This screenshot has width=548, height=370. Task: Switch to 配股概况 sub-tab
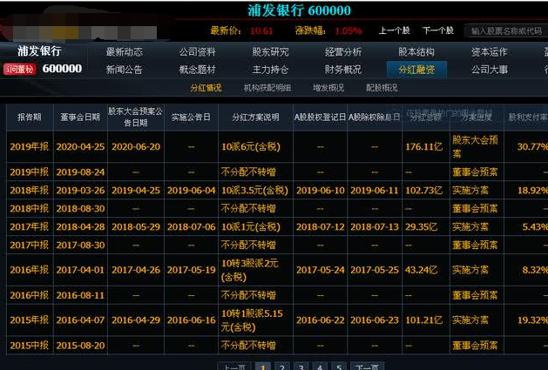[x=382, y=88]
